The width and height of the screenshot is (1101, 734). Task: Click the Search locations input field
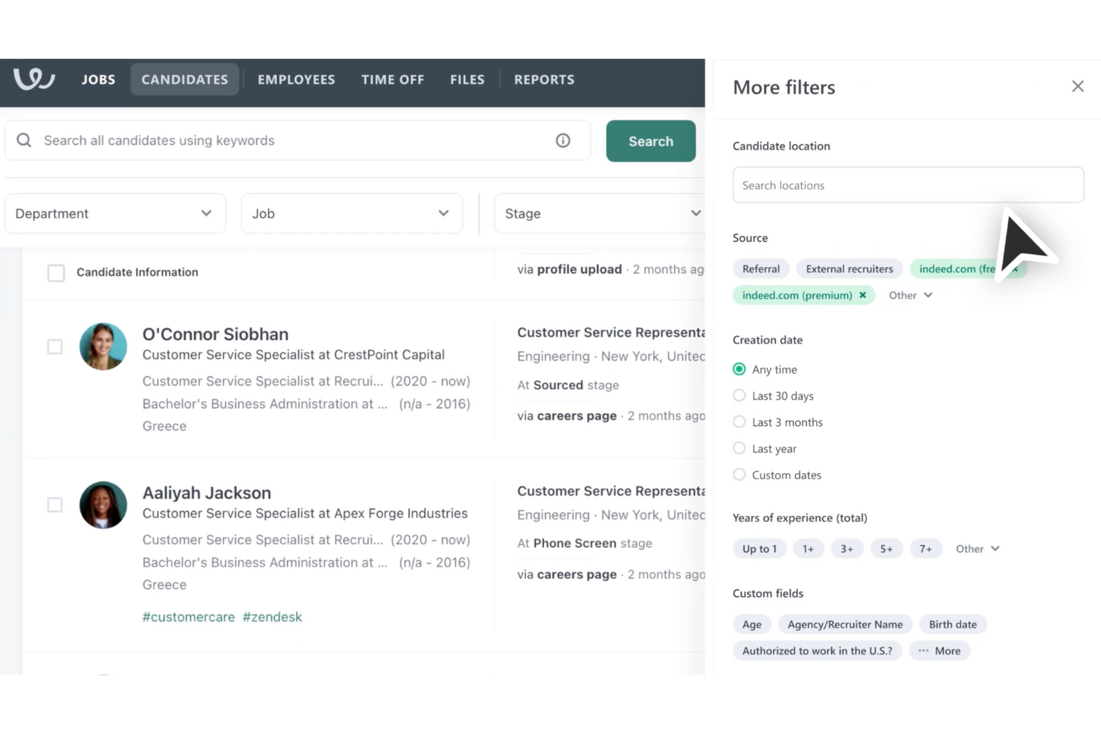coord(907,184)
